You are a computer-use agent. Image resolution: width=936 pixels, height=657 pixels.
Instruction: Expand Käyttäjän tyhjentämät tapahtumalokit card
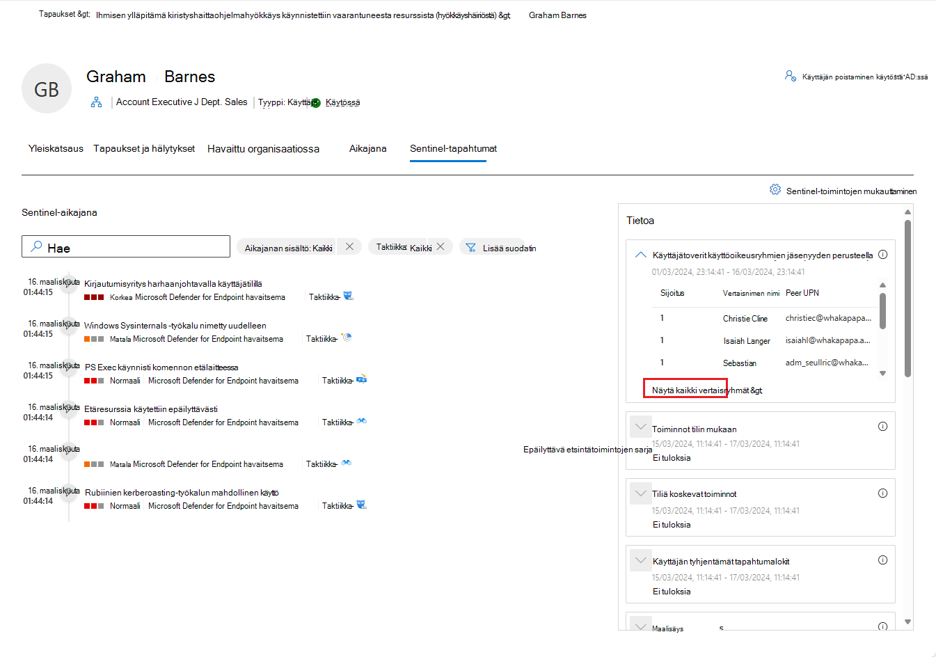641,560
